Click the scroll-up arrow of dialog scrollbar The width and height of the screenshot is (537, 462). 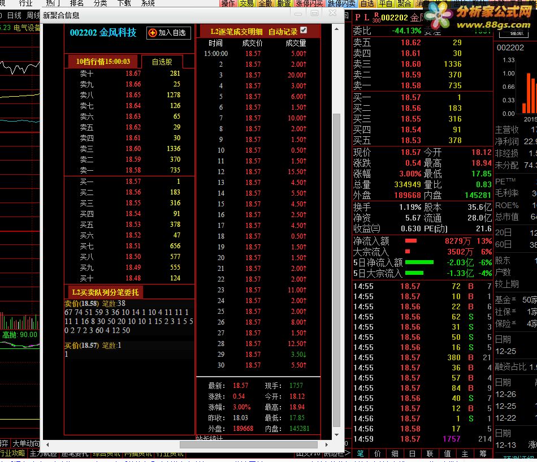[337, 29]
